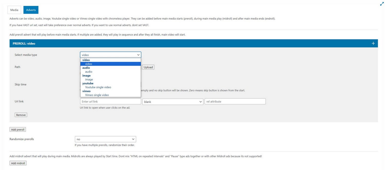Click the Add preroll button

click(18, 130)
